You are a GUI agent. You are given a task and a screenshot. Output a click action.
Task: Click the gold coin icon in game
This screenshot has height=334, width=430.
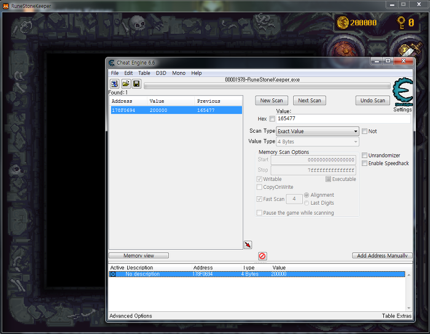click(343, 23)
